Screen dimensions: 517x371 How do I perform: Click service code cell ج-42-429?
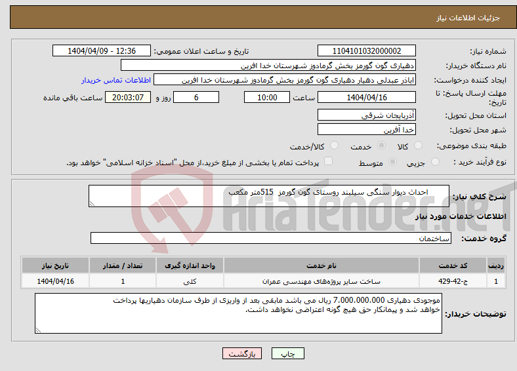pos(453,281)
